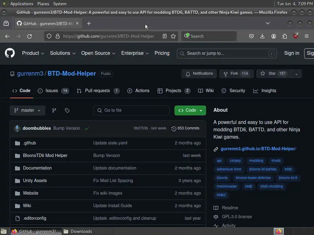Click Sign in
The height and width of the screenshot is (235, 314).
point(292,53)
